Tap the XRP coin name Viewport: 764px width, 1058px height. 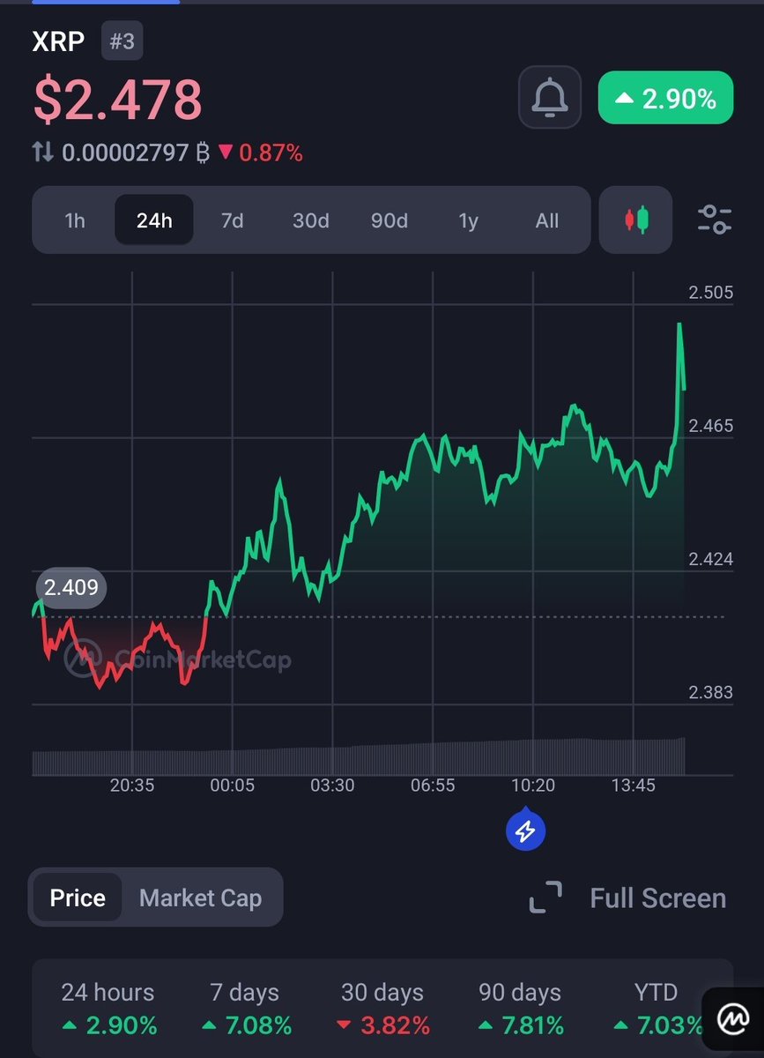[59, 42]
